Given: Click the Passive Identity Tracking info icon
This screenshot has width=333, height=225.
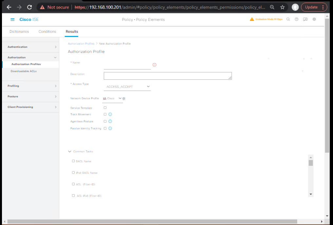Looking at the screenshot, I should point(110,128).
